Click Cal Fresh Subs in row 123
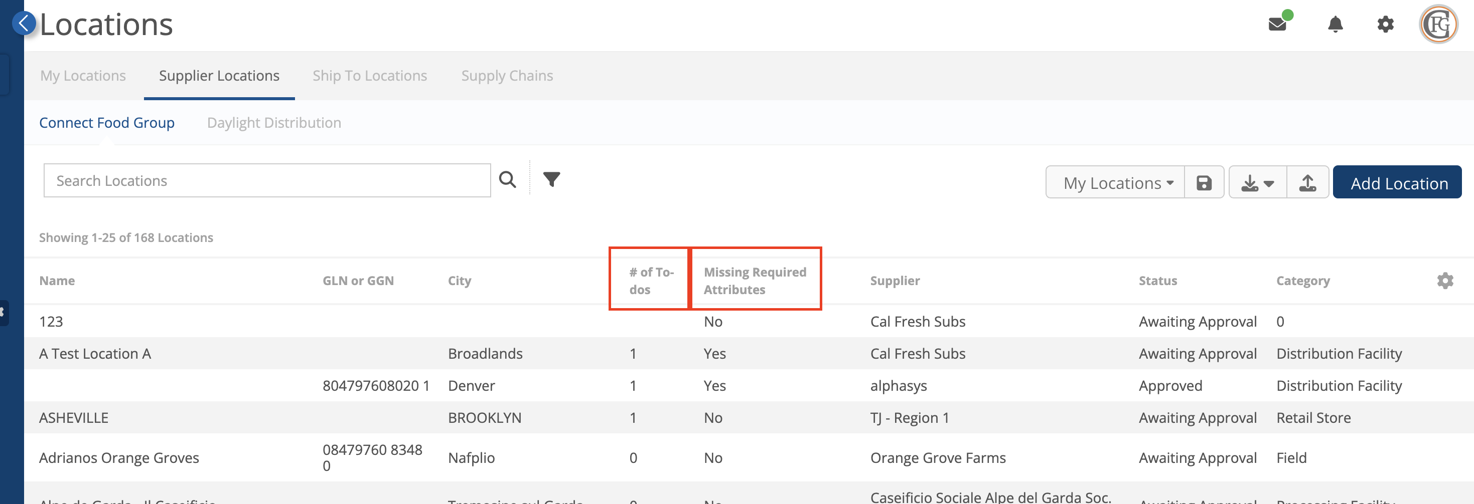This screenshot has height=504, width=1474. (918, 322)
